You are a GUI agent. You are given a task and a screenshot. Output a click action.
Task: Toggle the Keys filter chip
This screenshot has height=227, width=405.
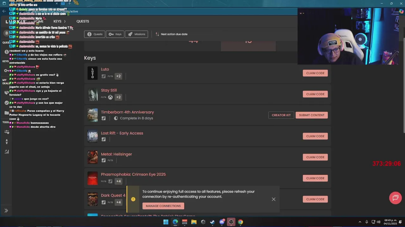tap(115, 34)
